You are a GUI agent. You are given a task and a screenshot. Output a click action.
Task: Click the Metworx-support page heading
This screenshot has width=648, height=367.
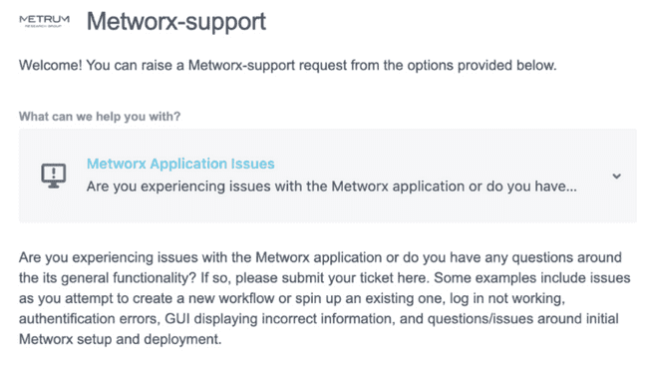click(x=176, y=22)
